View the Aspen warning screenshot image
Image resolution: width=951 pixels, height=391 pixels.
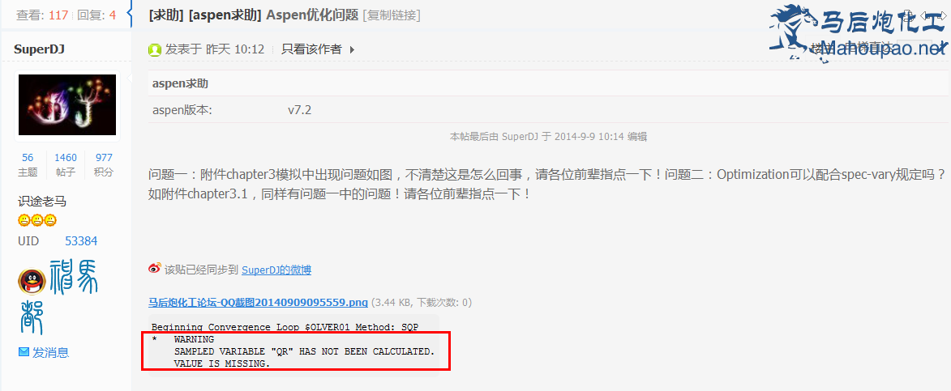[293, 345]
